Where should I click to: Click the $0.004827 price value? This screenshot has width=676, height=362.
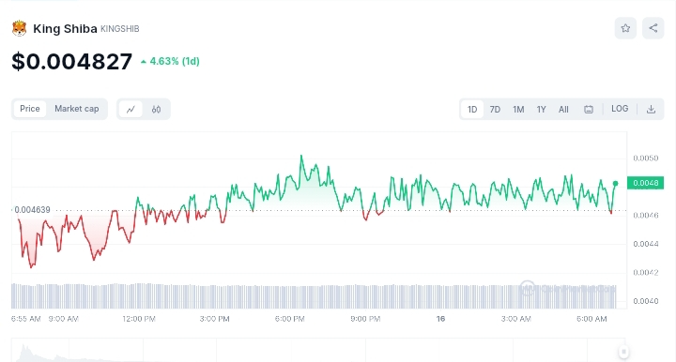click(x=72, y=62)
